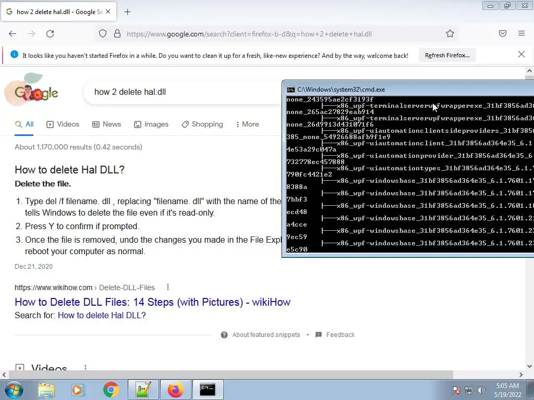Switch to the cmd.exe taskbar button
The height and width of the screenshot is (400, 534).
point(208,390)
